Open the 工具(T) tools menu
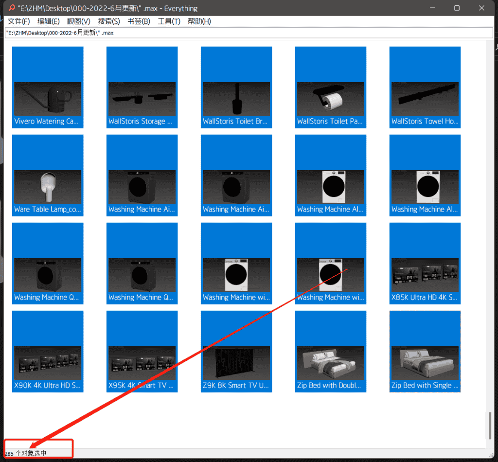498x462 pixels. (x=169, y=21)
